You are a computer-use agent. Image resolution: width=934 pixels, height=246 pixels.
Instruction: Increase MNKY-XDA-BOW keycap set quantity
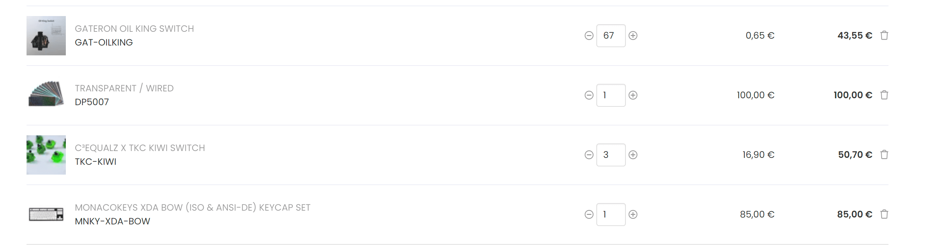633,215
